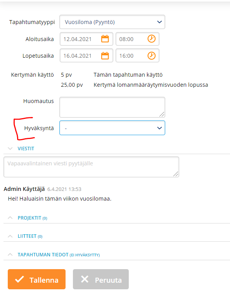The width and height of the screenshot is (230, 304).
Task: Click the X icon on Peruuta
Action: pyautogui.click(x=85, y=279)
